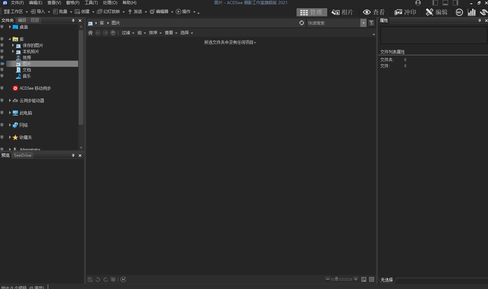Click the user account profile icon
The width and height of the screenshot is (488, 289).
click(418, 3)
